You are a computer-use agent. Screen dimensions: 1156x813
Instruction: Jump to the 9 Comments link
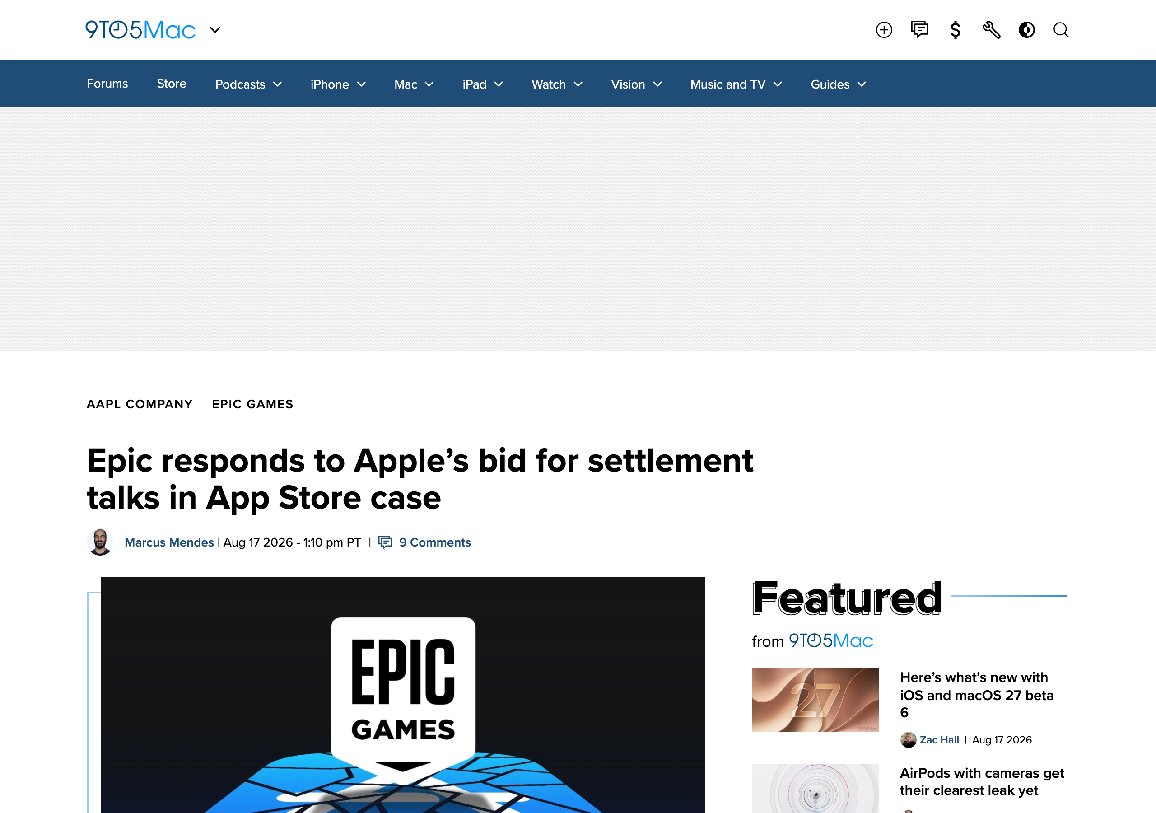(x=435, y=542)
